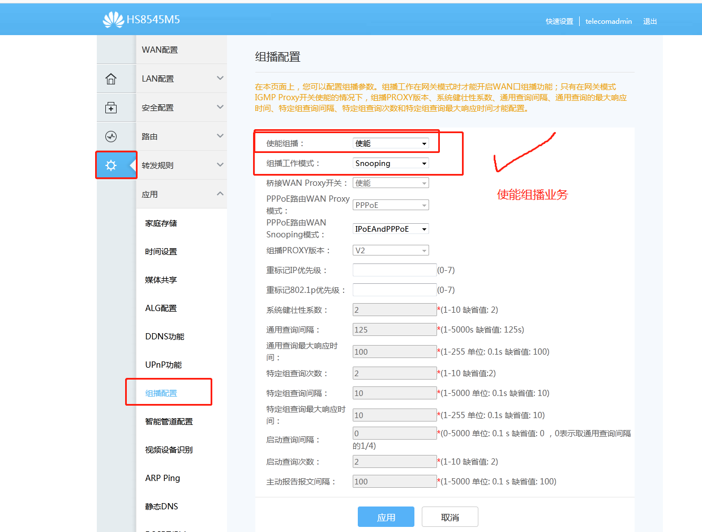702x532 pixels.
Task: Open the 组播工作模式 Snooping dropdown
Action: pos(391,163)
